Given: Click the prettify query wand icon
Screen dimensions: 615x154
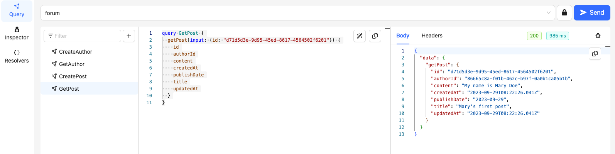Looking at the screenshot, I should 360,36.
